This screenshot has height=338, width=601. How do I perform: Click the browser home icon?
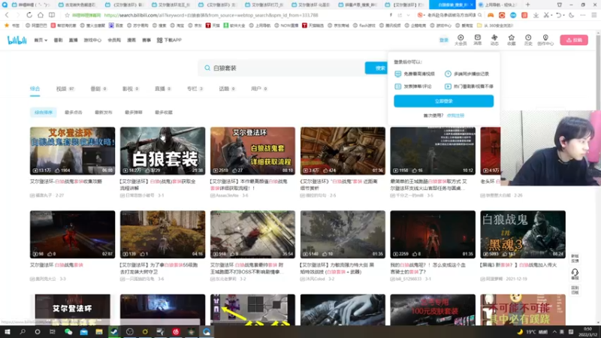41,15
